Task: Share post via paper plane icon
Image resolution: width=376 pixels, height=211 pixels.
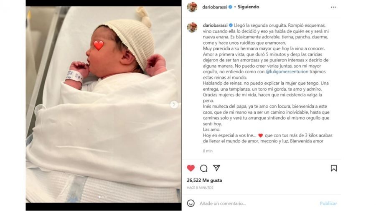Action: (x=216, y=168)
